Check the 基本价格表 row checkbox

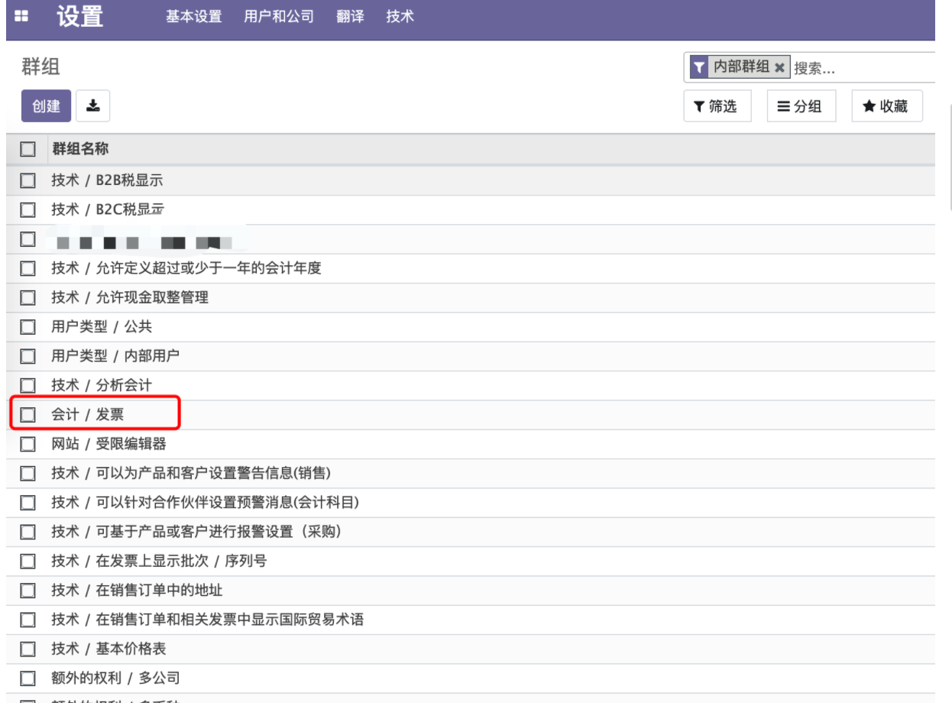[28, 649]
